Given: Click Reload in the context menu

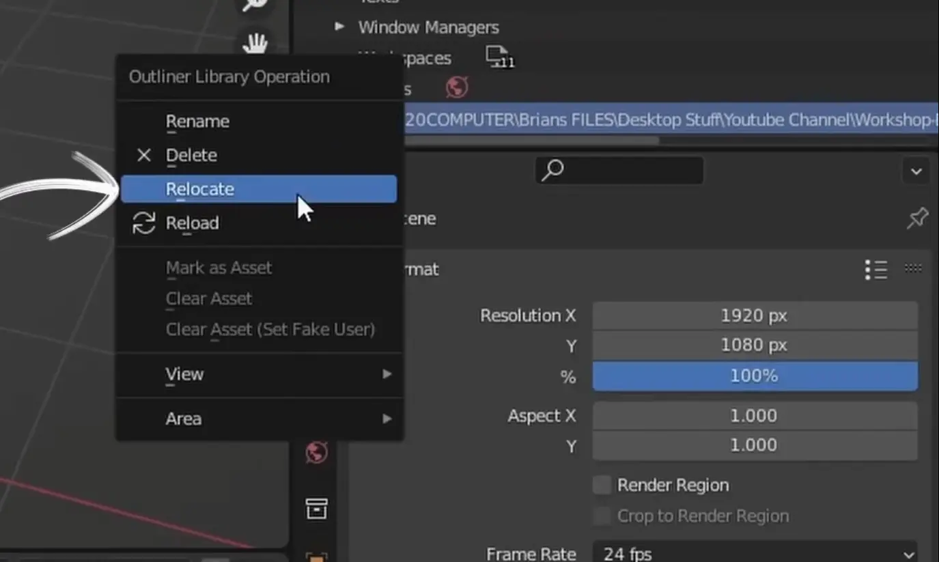Looking at the screenshot, I should click(259, 223).
